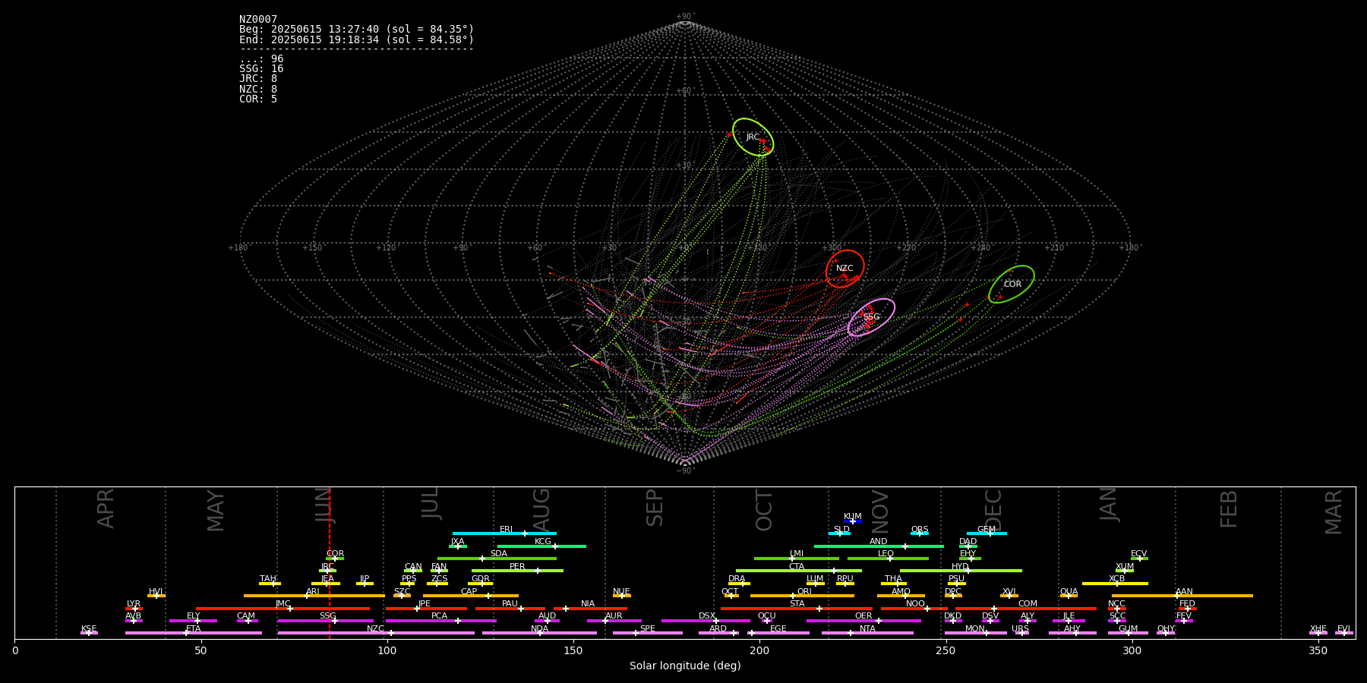Image resolution: width=1367 pixels, height=683 pixels.
Task: Click the DSX purple shower bar
Action: [x=706, y=621]
